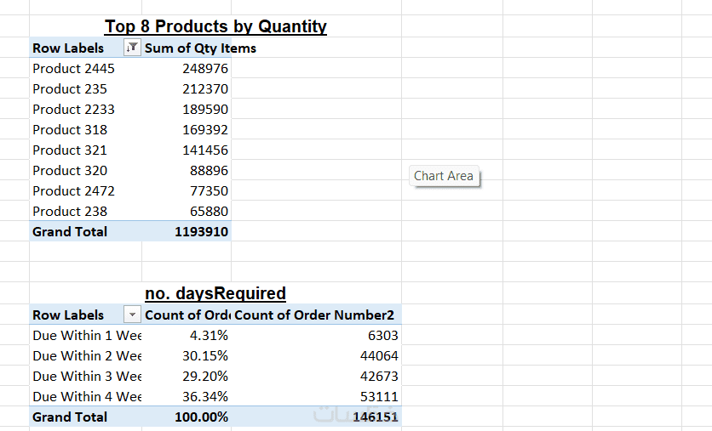This screenshot has width=712, height=431.
Task: Select the Product 2445 row label cell
Action: click(73, 69)
